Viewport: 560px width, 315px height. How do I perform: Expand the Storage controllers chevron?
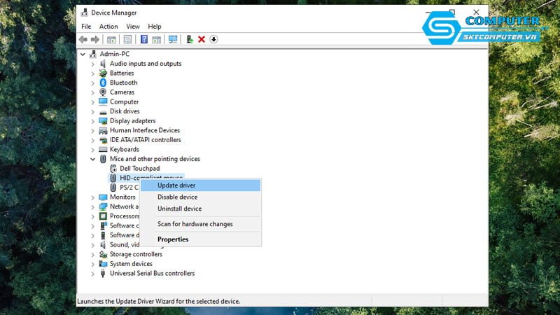pos(93,255)
